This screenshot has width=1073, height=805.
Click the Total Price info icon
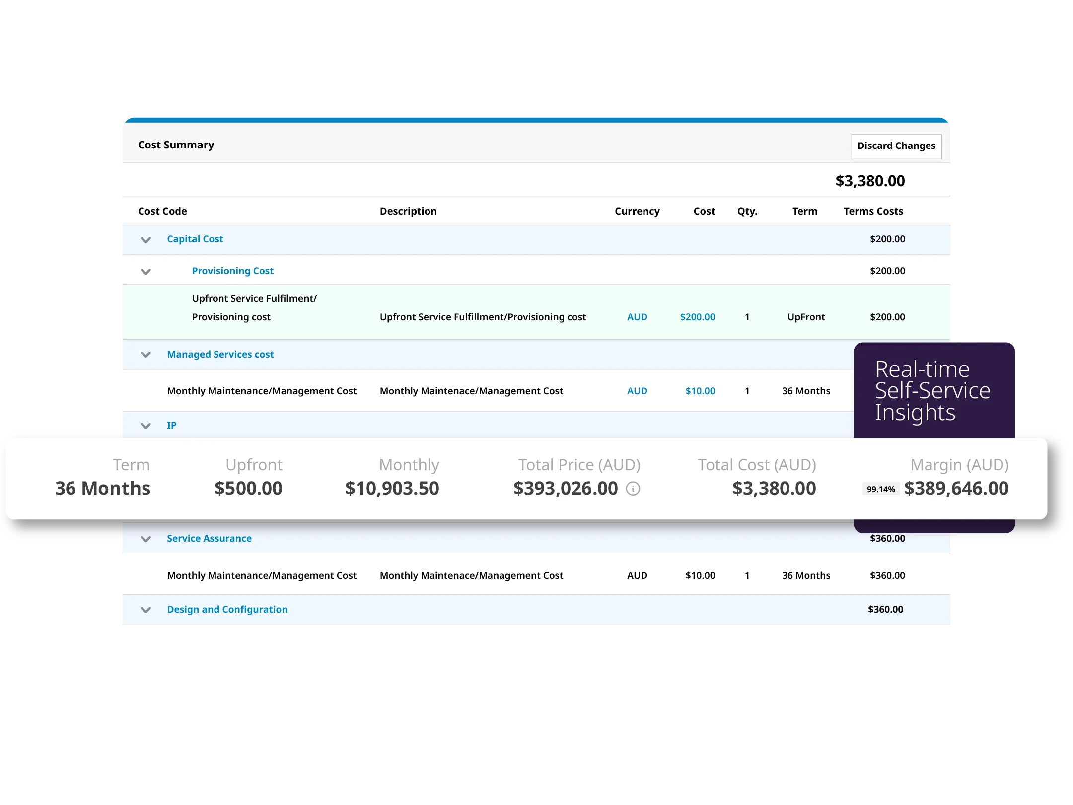click(x=633, y=489)
